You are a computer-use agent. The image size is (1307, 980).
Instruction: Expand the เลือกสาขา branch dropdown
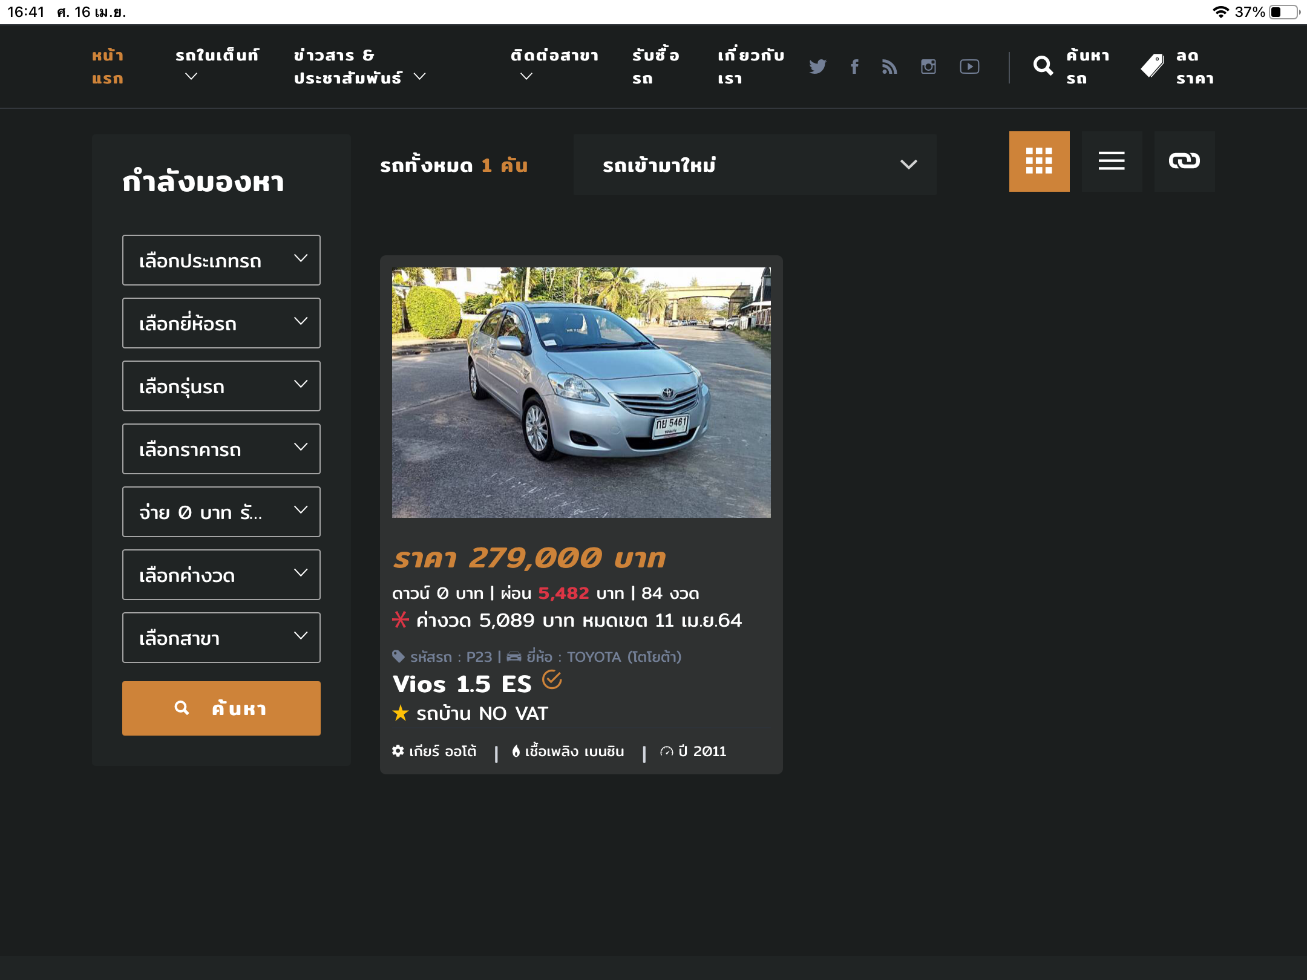coord(221,638)
